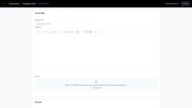192x108 pixels.
Task: Toggle underline formatting in editor toolbar
Action: pyautogui.click(x=51, y=32)
